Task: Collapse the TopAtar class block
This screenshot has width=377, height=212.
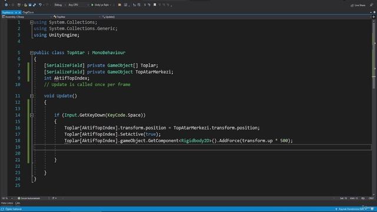Action: tap(31, 52)
